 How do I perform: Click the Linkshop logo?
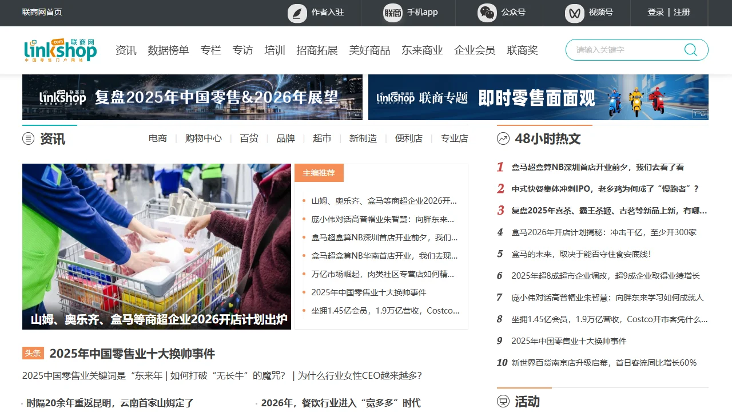click(x=61, y=50)
